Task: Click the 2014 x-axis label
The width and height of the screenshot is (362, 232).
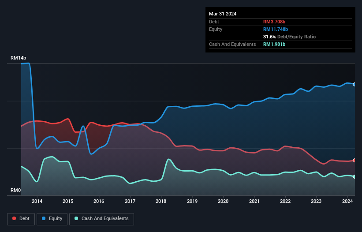Action: click(37, 201)
